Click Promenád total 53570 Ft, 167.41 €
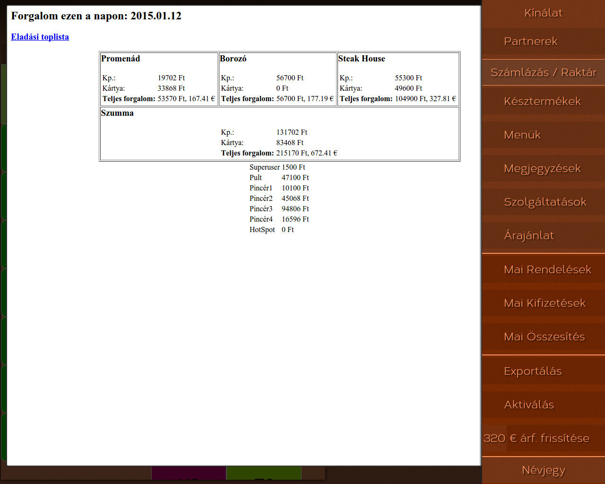This screenshot has height=484, width=605. pyautogui.click(x=186, y=99)
